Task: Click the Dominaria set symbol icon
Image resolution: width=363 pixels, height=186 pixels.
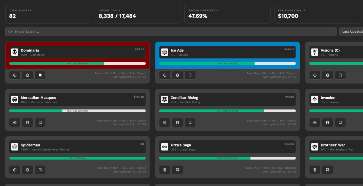Action: pyautogui.click(x=15, y=52)
